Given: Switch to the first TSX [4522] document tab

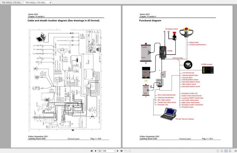Looking at the screenshot, I should pyautogui.click(x=11, y=2).
